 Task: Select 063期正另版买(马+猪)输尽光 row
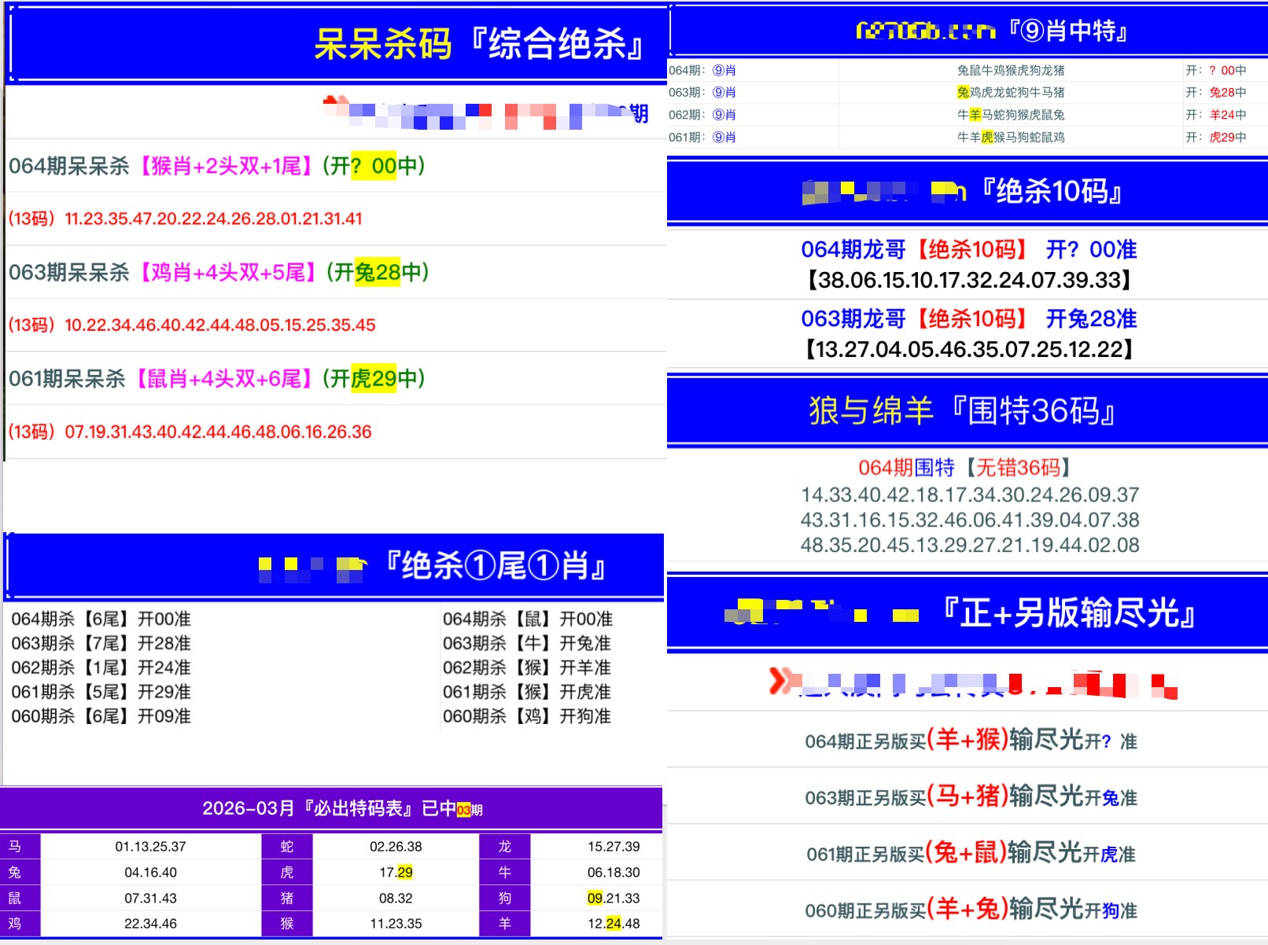[x=970, y=797]
